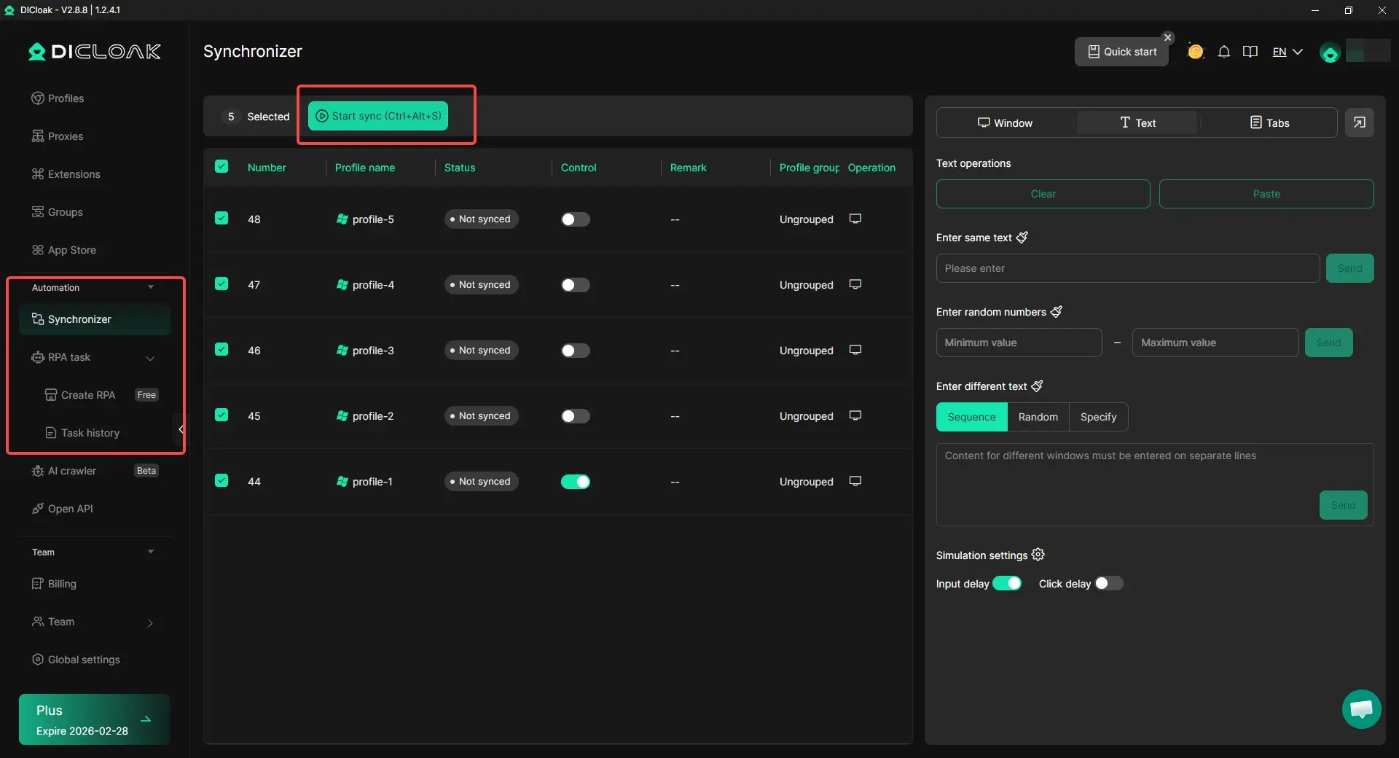
Task: Switch to the Window tab
Action: click(x=1005, y=122)
